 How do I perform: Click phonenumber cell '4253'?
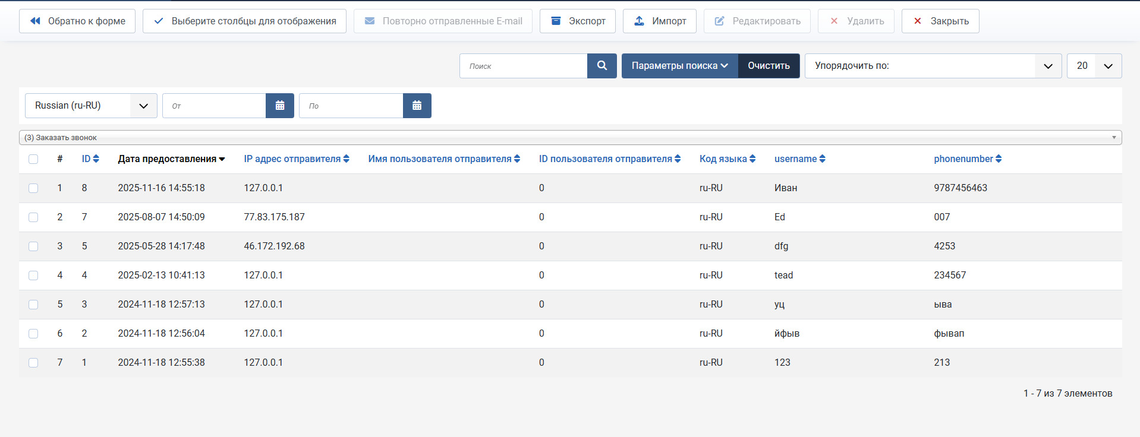coord(944,246)
